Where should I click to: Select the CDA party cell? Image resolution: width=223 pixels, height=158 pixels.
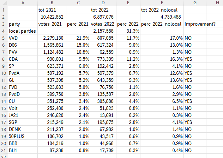pos(23,59)
